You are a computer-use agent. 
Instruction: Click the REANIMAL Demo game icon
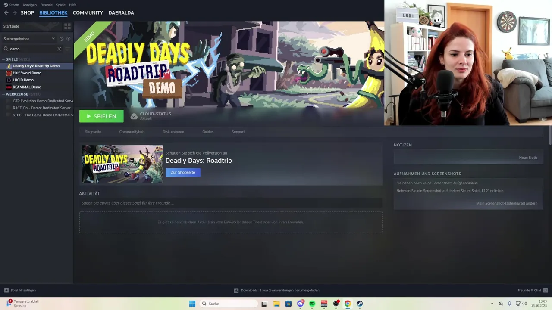click(9, 87)
